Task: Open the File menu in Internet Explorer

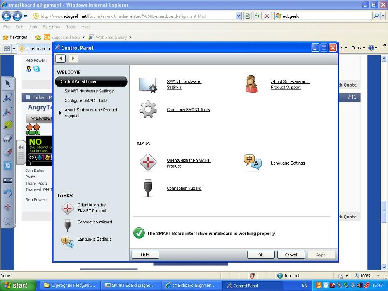Action: click(7, 27)
